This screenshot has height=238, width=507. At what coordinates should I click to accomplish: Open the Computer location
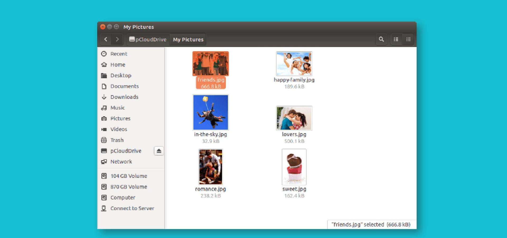(x=123, y=197)
